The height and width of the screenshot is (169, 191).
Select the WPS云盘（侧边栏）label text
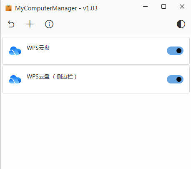[x=52, y=76]
